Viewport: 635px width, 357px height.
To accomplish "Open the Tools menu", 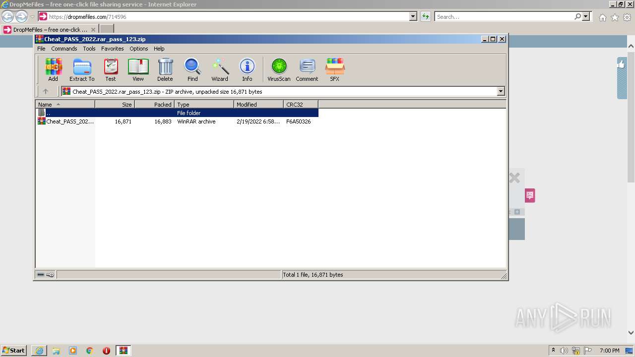I will coord(89,49).
